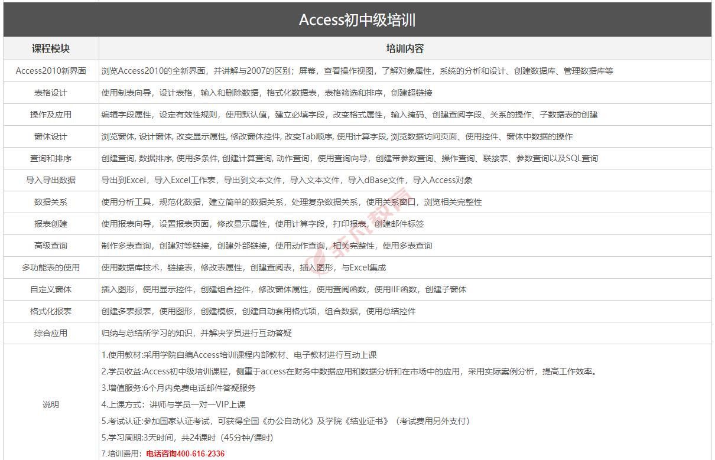715x460 pixels.
Task: Click the table title "Access初中级培训"
Action: coord(357,20)
